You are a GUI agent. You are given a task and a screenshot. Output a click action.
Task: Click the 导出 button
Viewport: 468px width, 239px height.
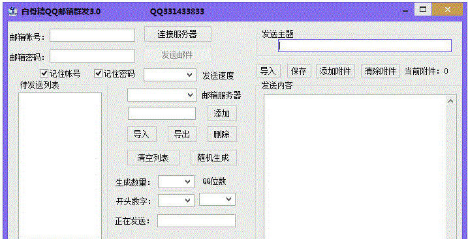point(182,134)
